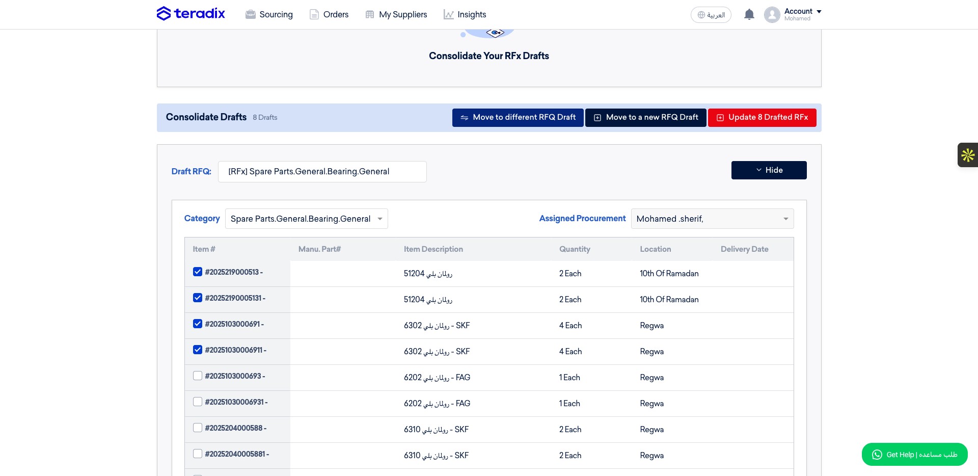The image size is (978, 476).
Task: Check item #20251030006931
Action: [x=198, y=402]
